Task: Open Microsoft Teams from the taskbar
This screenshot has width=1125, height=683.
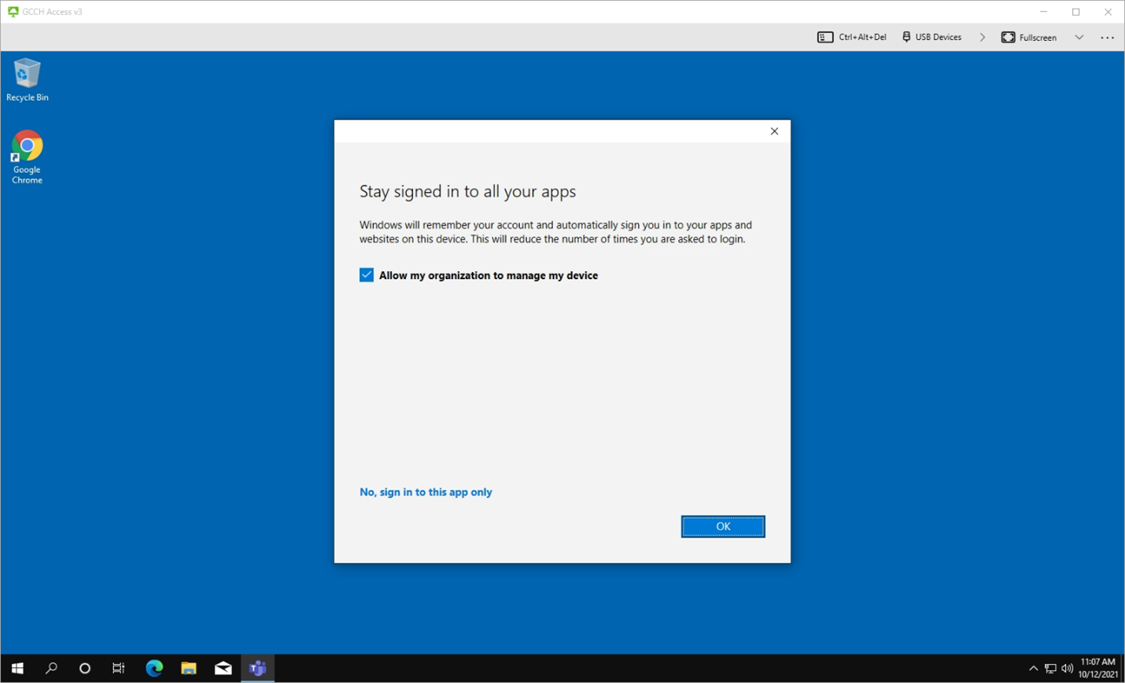Action: (x=257, y=668)
